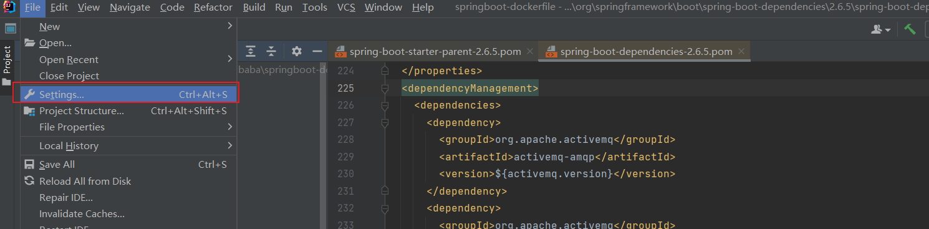
Task: Click the IntelliJ IDEA logo icon
Action: click(9, 7)
